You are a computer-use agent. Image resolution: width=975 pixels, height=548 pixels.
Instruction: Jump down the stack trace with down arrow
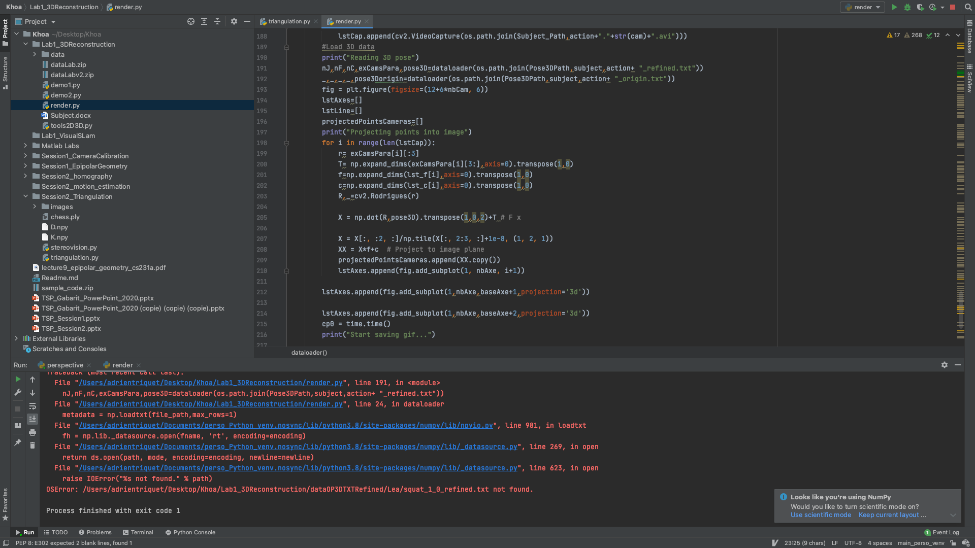coord(32,392)
